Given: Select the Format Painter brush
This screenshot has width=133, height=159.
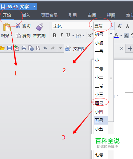Looking at the screenshot, I should coord(39,27).
